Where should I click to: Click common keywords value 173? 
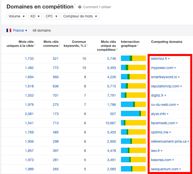[x=56, y=114]
